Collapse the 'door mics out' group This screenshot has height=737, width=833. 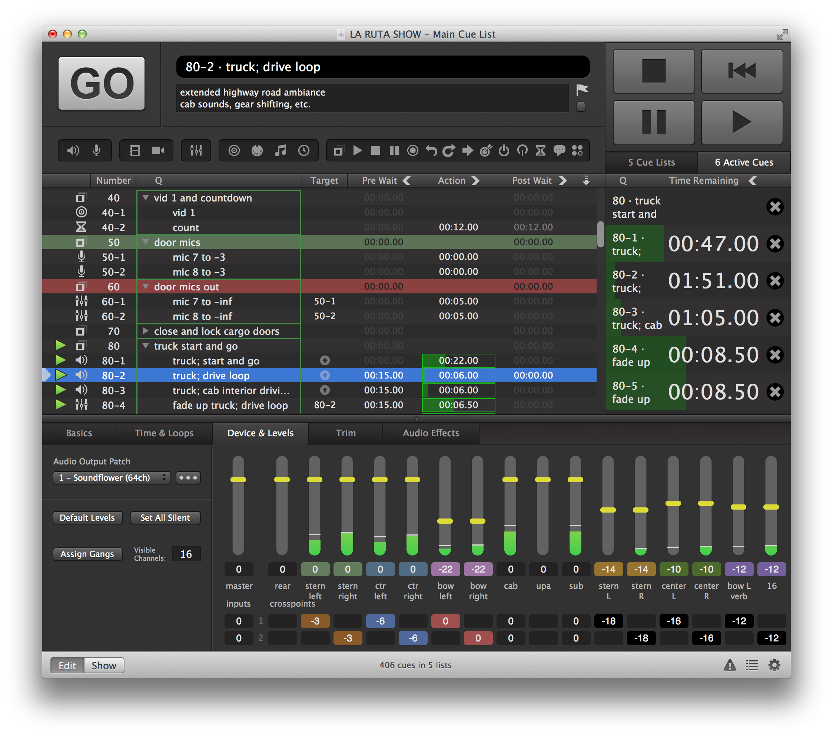point(146,286)
